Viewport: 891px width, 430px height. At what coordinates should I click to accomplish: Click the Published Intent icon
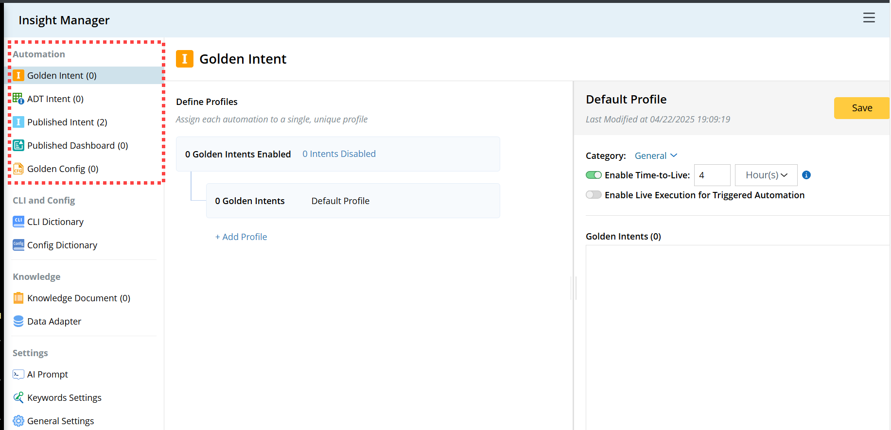[x=18, y=122]
